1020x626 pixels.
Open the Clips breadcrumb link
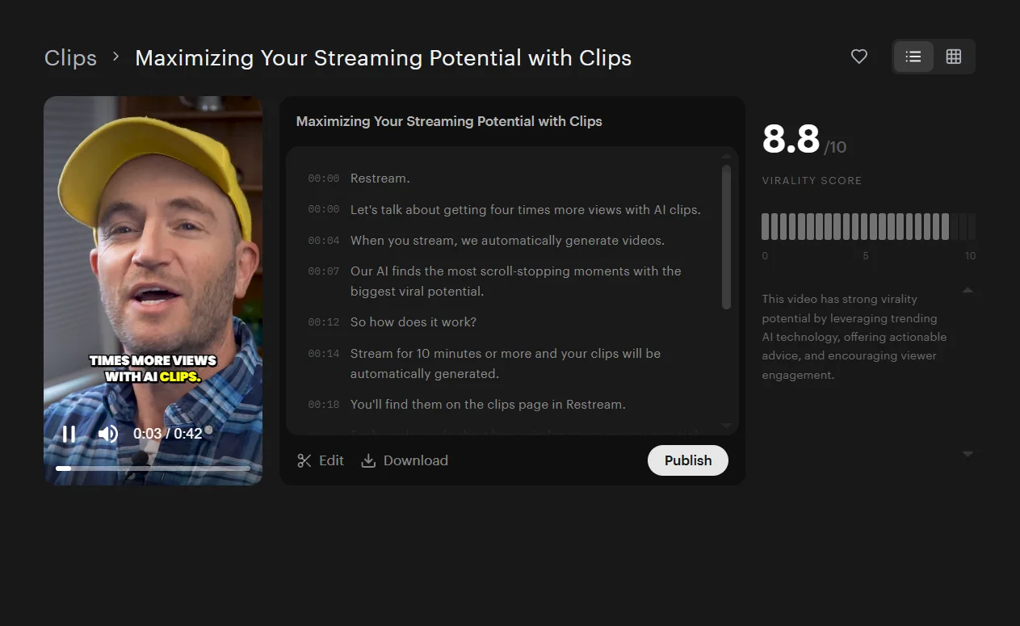(x=70, y=58)
